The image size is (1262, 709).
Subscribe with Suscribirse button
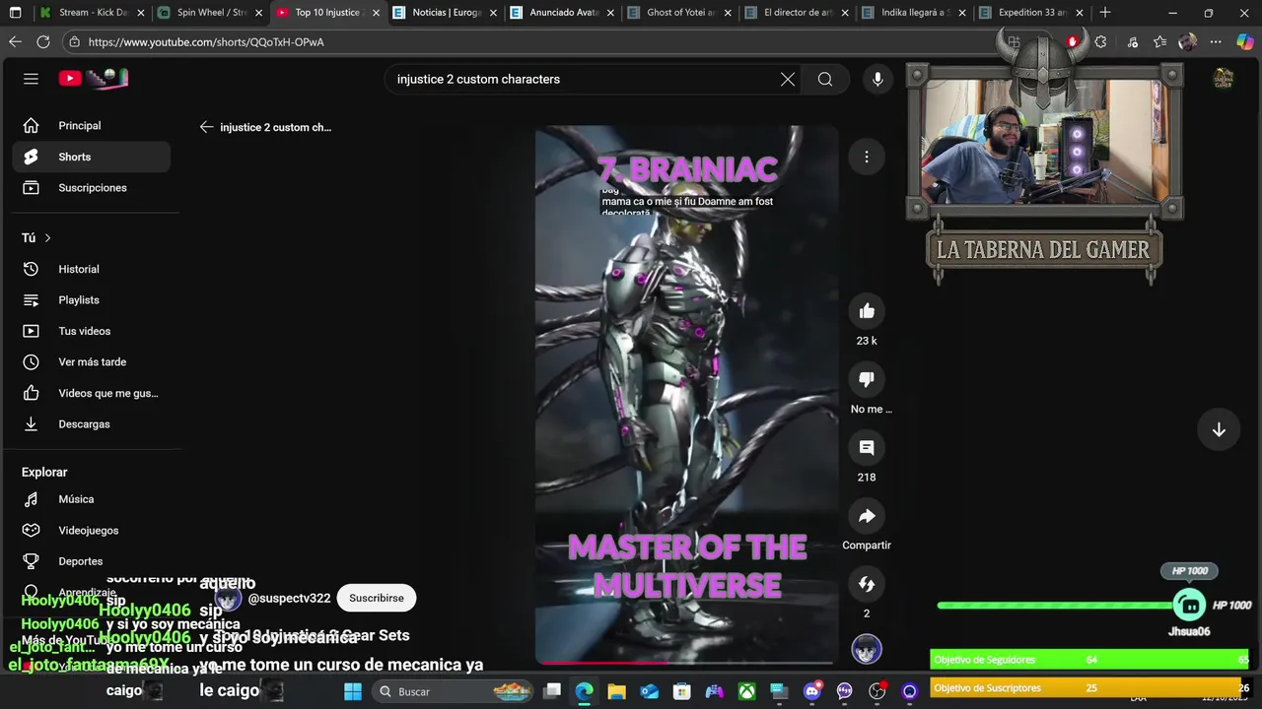click(x=377, y=598)
